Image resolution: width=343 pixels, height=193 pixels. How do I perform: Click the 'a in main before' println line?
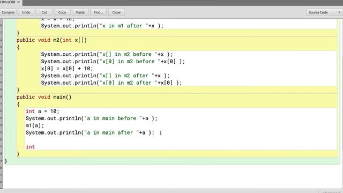pyautogui.click(x=92, y=118)
